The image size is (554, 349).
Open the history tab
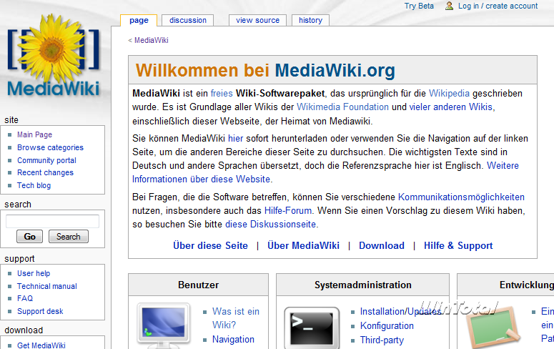point(310,21)
